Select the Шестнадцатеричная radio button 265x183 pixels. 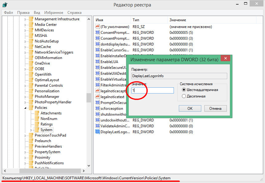point(184,90)
